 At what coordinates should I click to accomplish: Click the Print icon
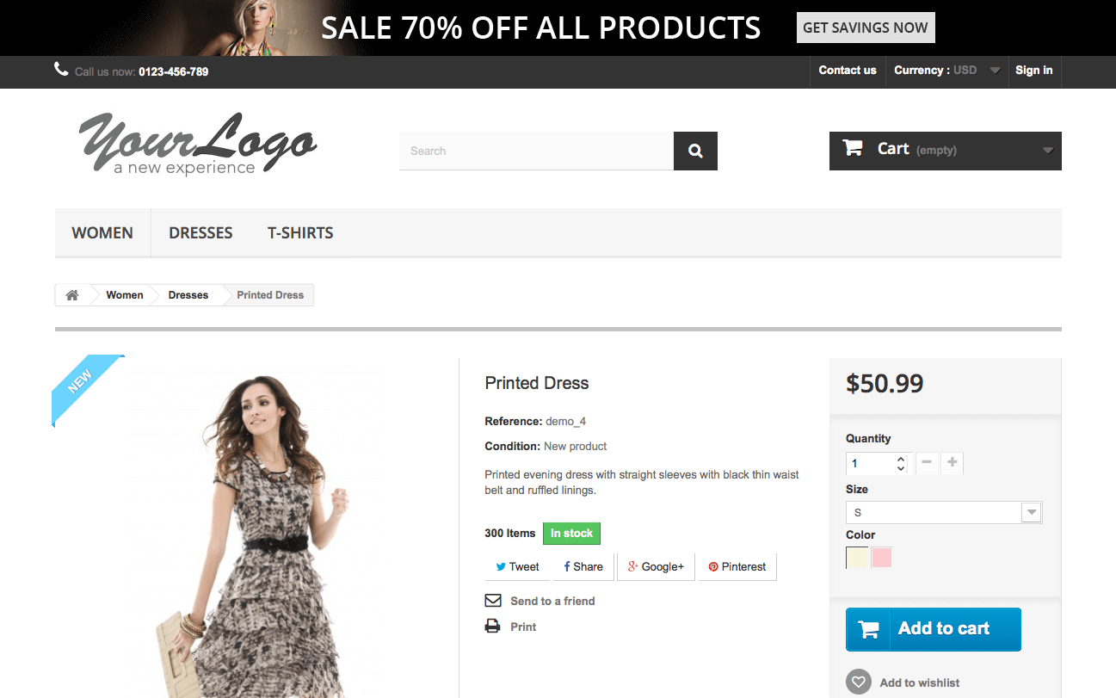pos(493,627)
